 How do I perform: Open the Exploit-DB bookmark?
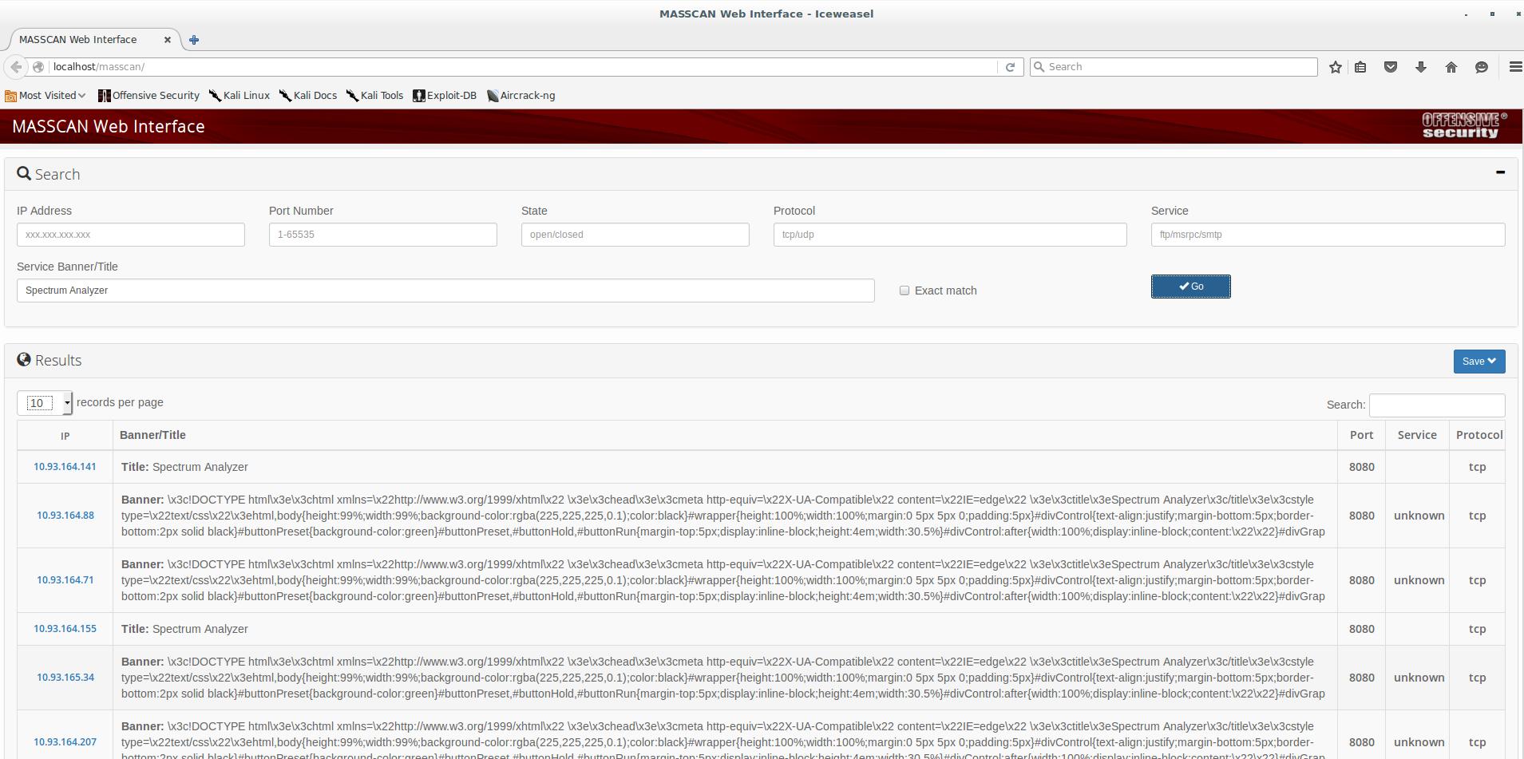coord(445,96)
